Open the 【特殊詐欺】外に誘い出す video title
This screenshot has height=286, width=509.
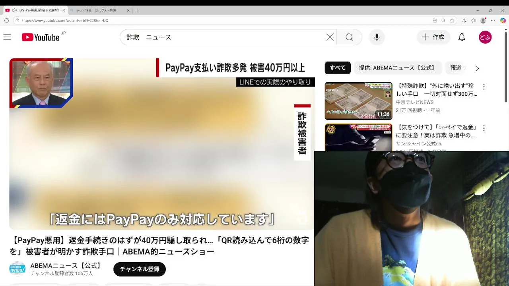pos(437,90)
